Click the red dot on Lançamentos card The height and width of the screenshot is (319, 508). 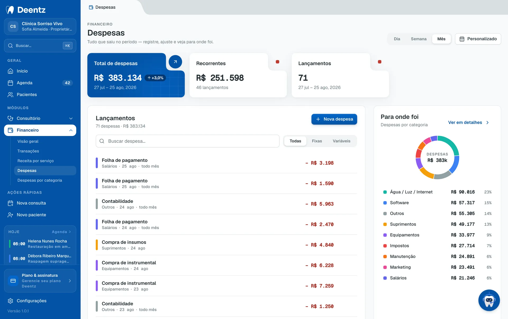[x=379, y=62]
